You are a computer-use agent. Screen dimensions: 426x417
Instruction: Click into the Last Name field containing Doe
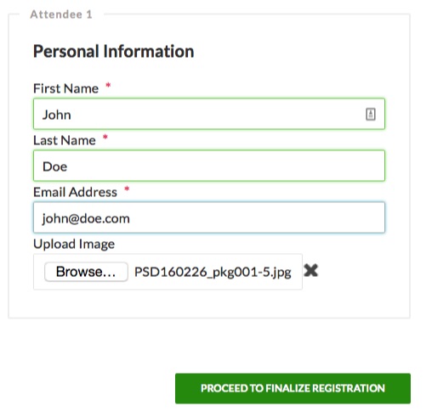(209, 166)
